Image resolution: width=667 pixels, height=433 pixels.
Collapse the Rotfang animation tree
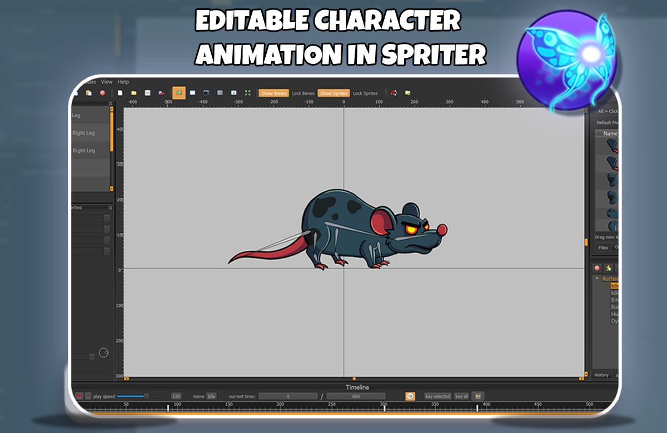[597, 278]
